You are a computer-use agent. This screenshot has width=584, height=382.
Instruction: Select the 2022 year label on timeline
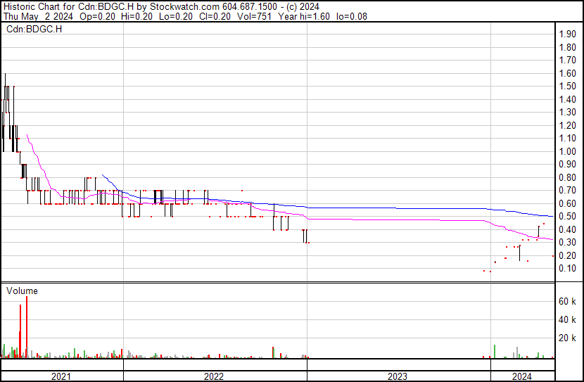(x=215, y=376)
